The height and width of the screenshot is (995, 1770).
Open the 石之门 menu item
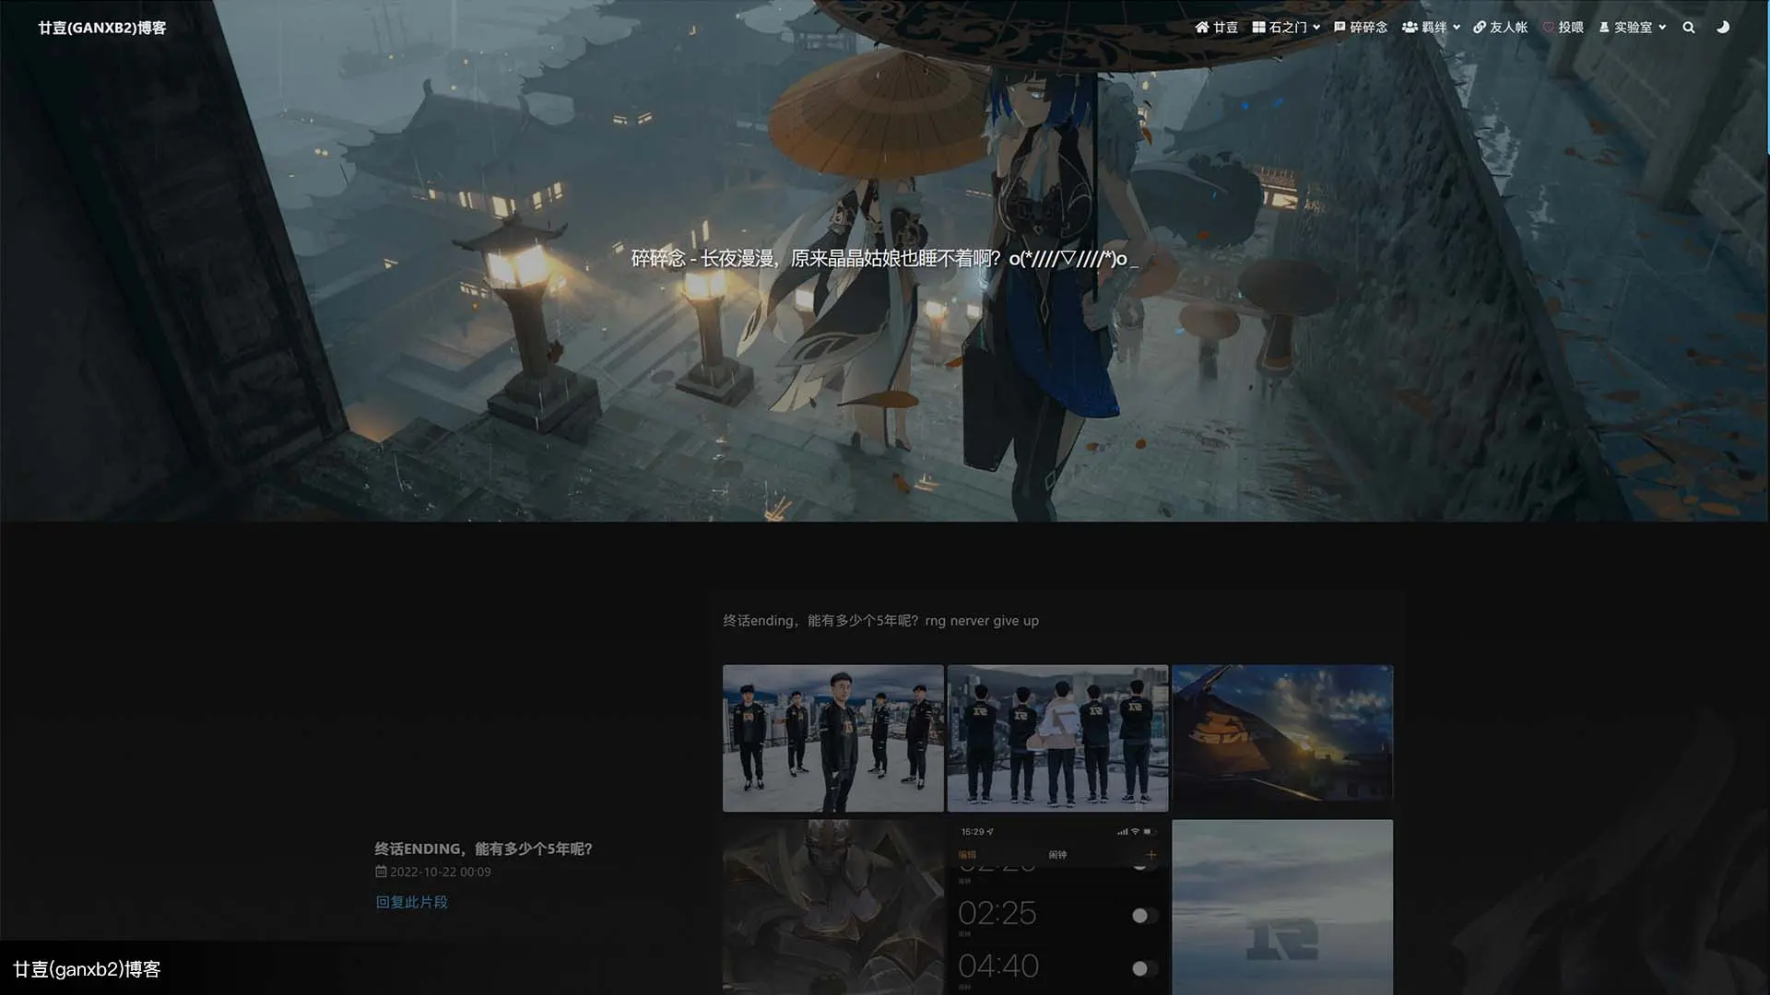pyautogui.click(x=1286, y=28)
